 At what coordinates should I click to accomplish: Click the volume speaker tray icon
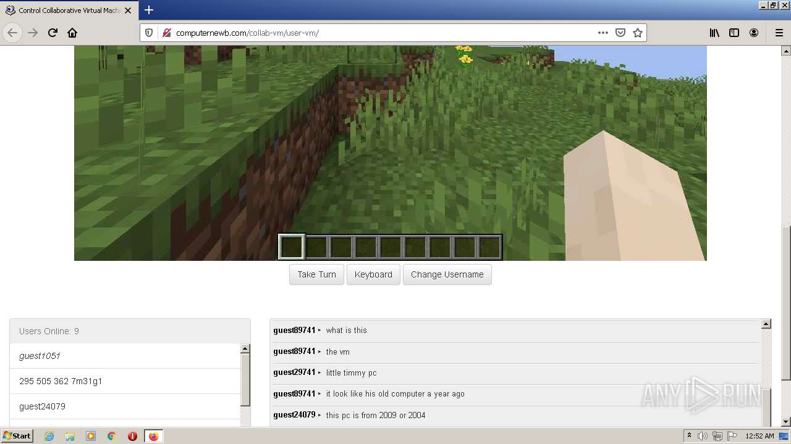pyautogui.click(x=703, y=436)
